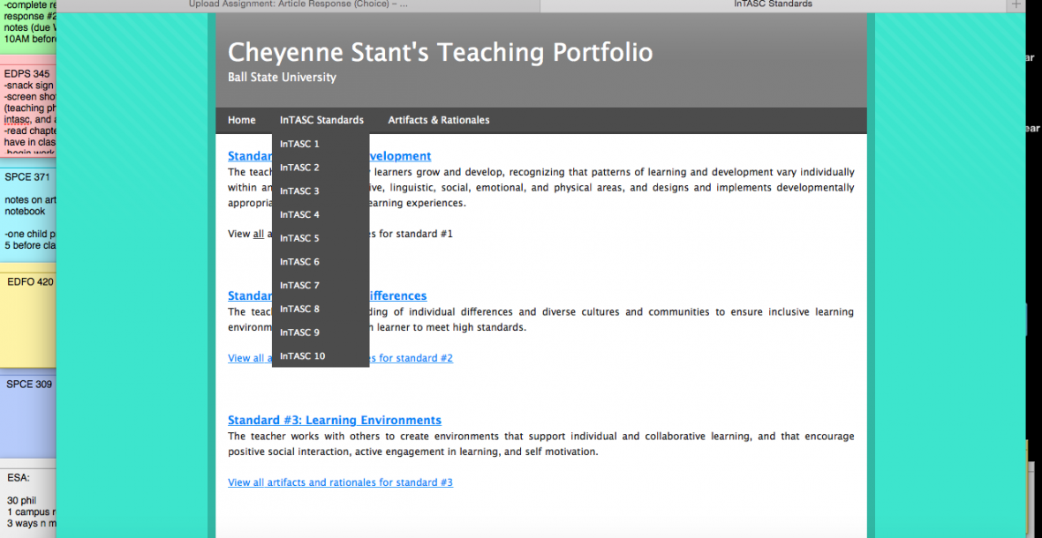Choose the InTASC 9 menu item
Screen dimensions: 1042x538
300,333
